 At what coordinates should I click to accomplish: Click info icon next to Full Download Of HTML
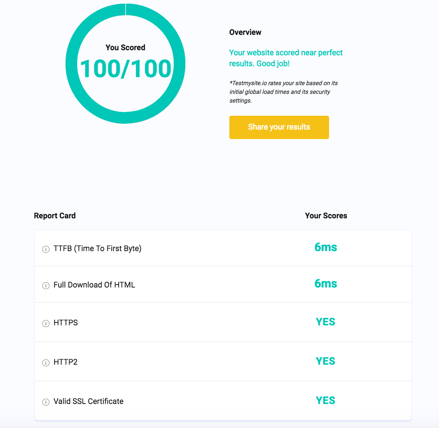pos(46,286)
